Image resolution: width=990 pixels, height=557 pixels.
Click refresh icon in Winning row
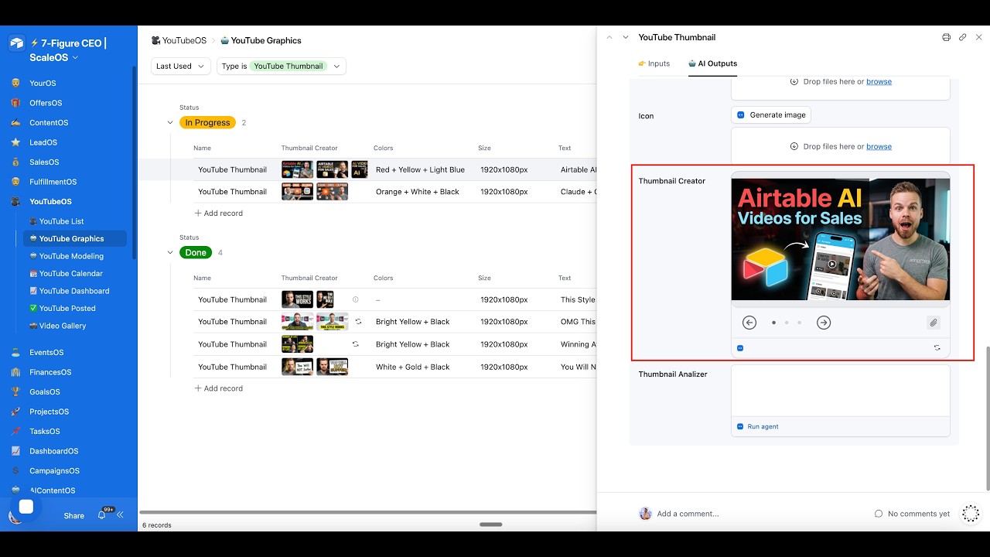[x=356, y=344]
